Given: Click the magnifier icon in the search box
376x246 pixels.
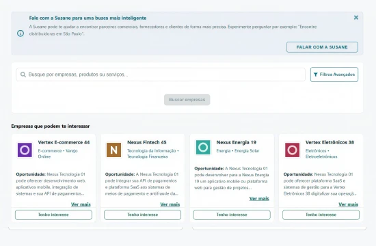Looking at the screenshot, I should 23,74.
